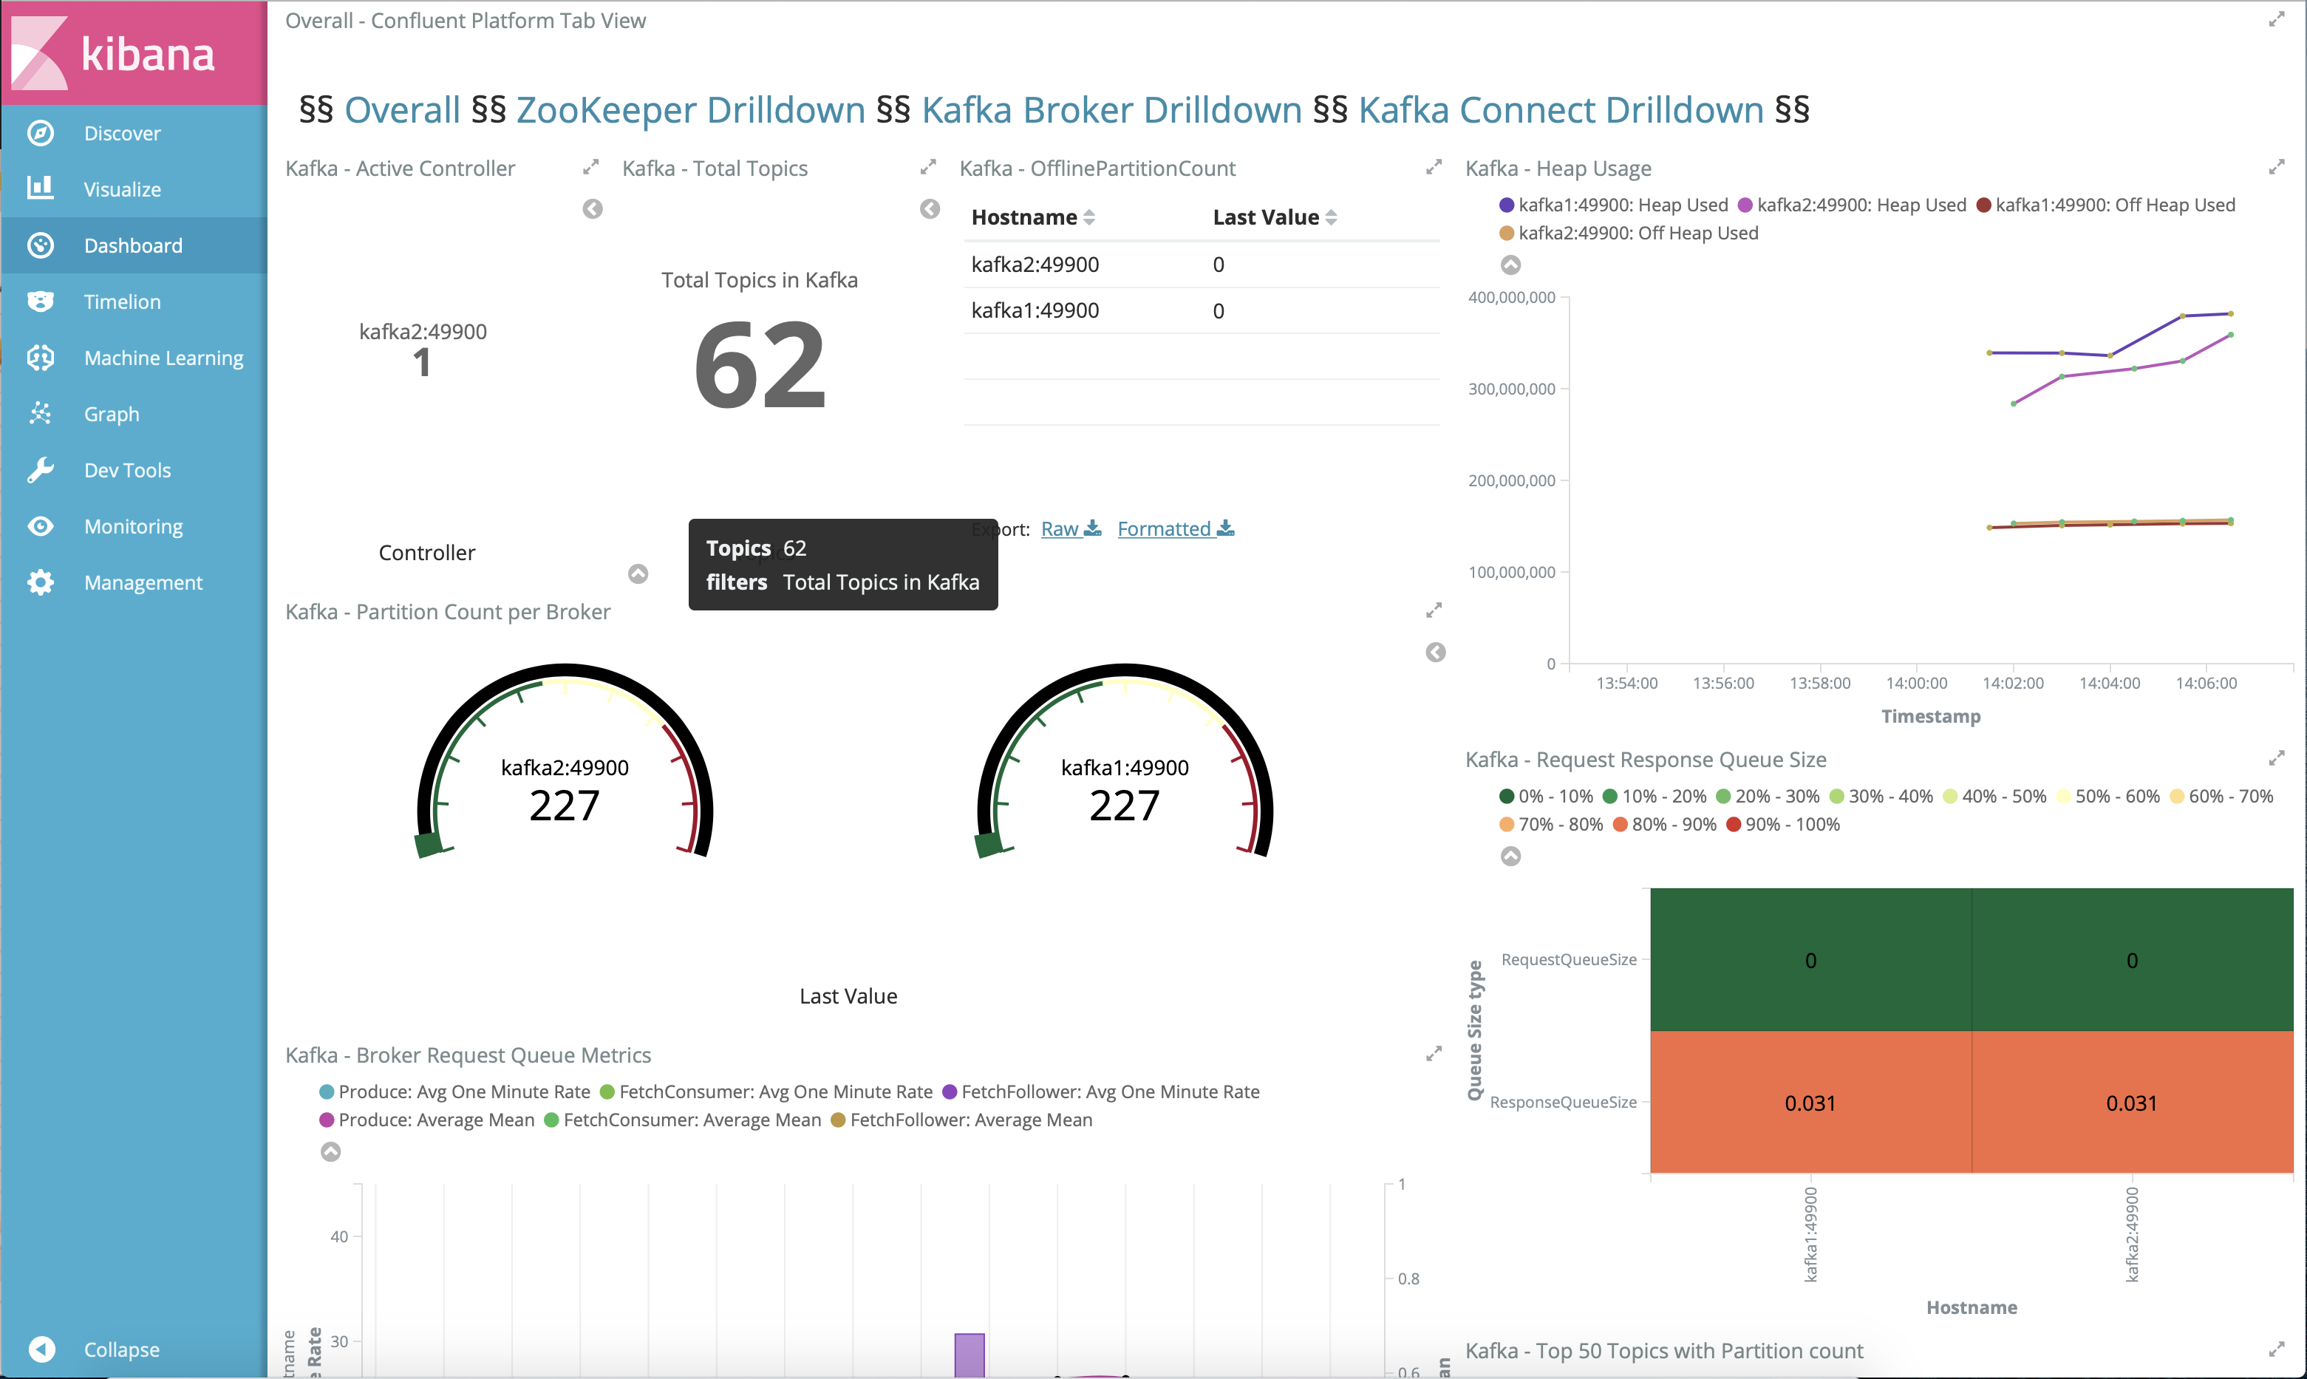2307x1379 pixels.
Task: Collapse the Heap Usage chart legend
Action: coord(1510,265)
